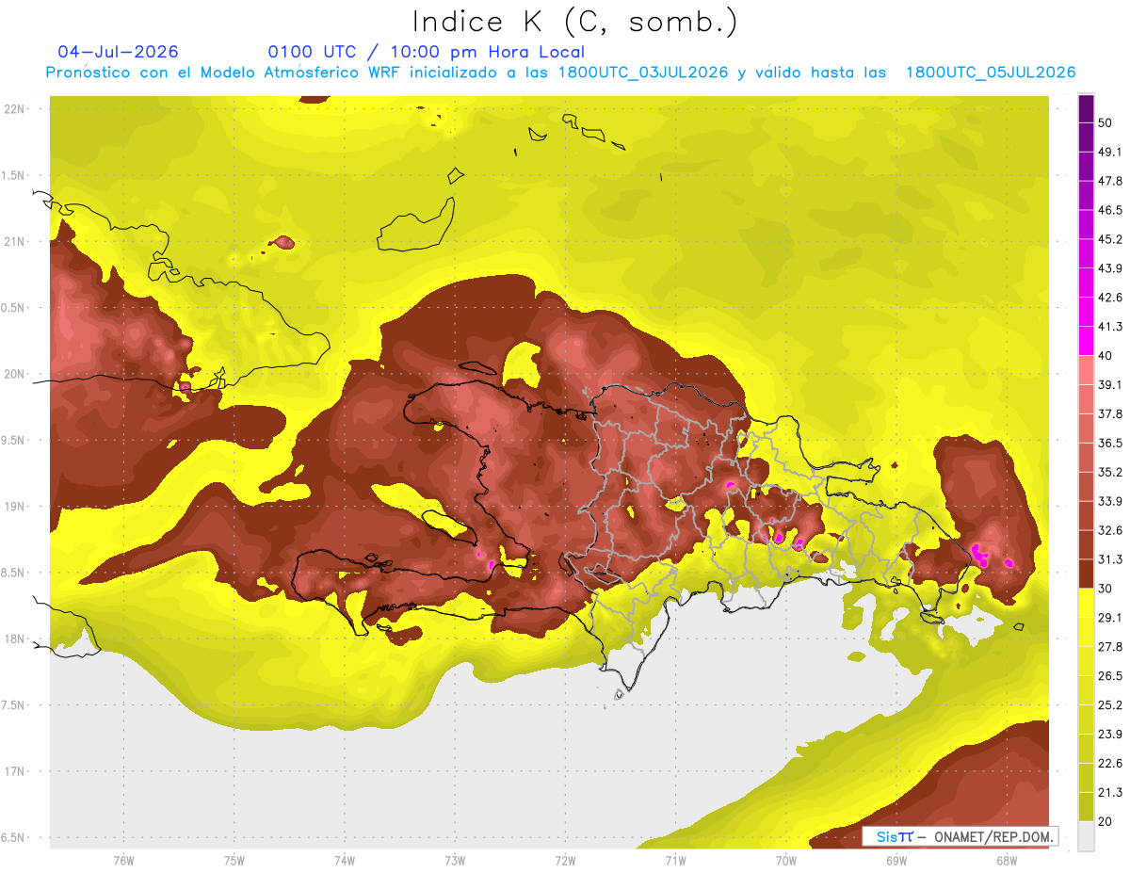This screenshot has width=1130, height=873.
Task: Click the color scale value "40"
Action: tap(1106, 356)
